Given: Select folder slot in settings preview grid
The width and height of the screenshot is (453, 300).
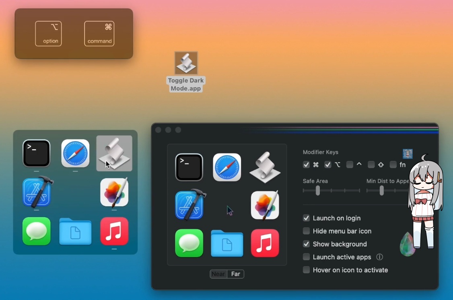Looking at the screenshot, I should pos(227,243).
